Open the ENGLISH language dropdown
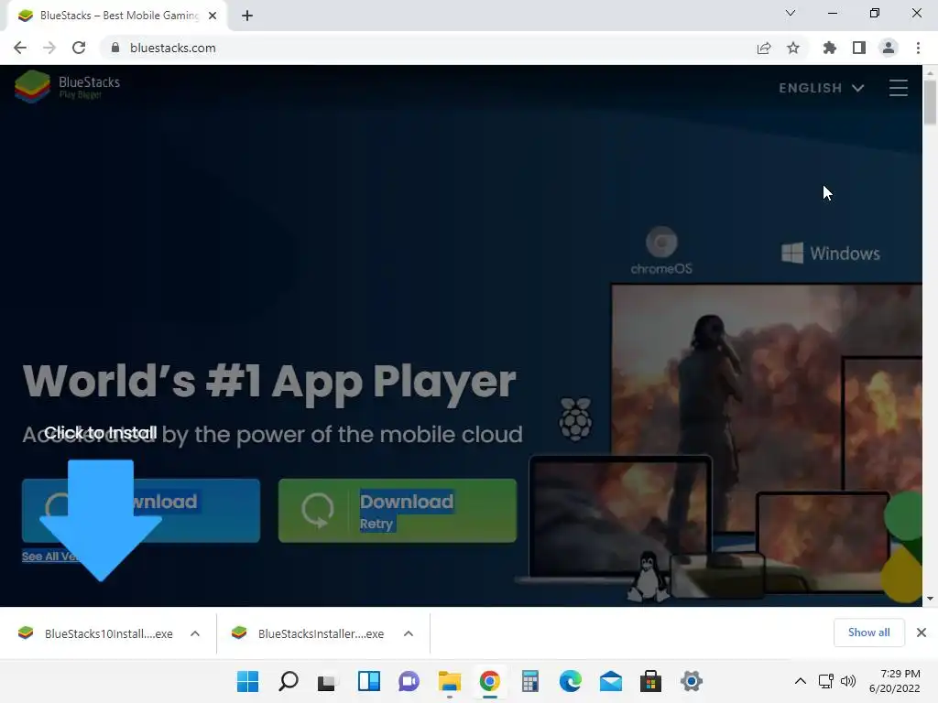Image resolution: width=938 pixels, height=703 pixels. (822, 88)
